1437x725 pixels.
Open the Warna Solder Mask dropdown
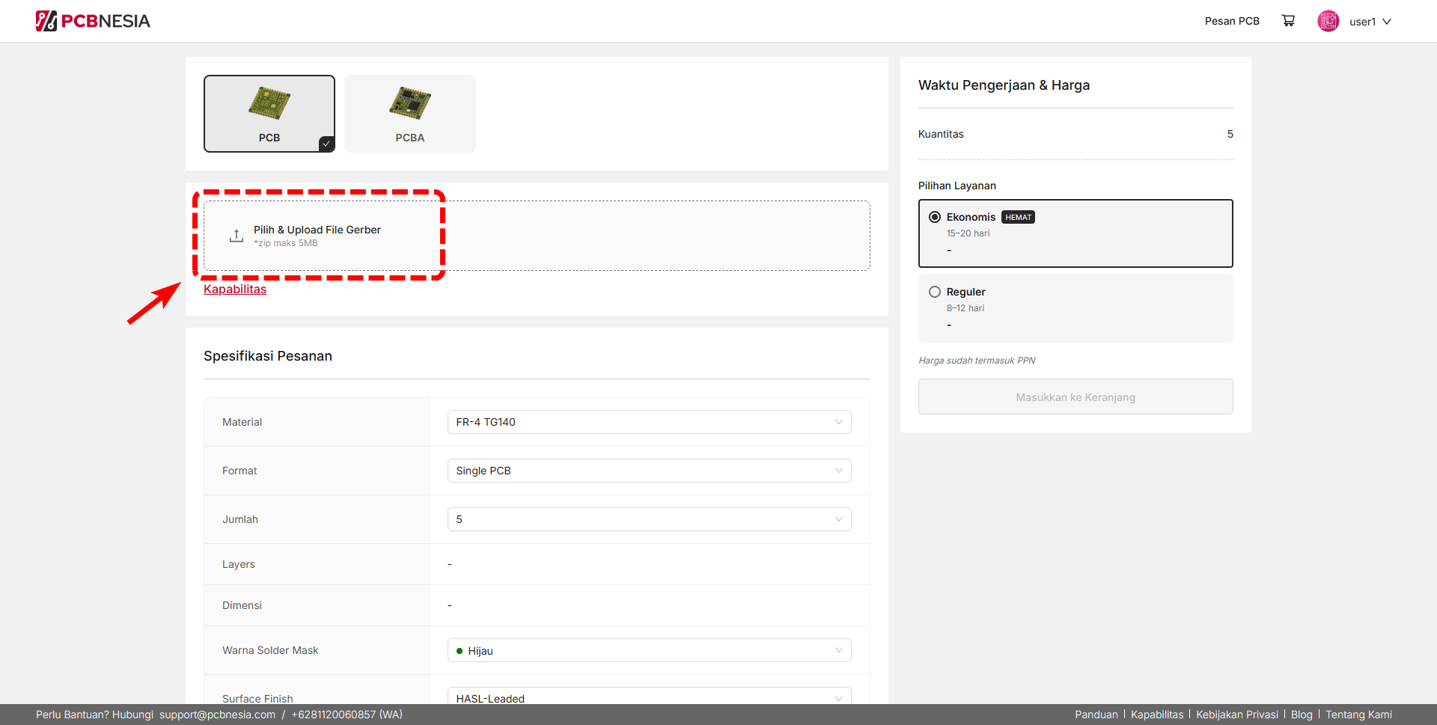649,650
